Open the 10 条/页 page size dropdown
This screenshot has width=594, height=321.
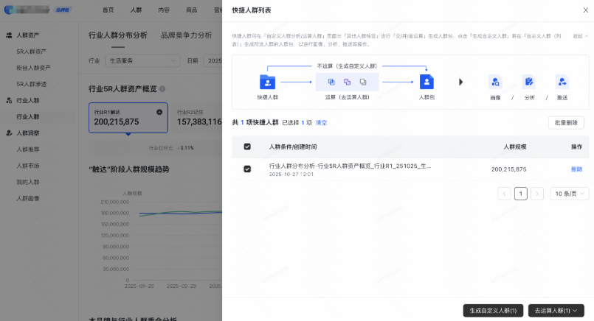pyautogui.click(x=570, y=194)
